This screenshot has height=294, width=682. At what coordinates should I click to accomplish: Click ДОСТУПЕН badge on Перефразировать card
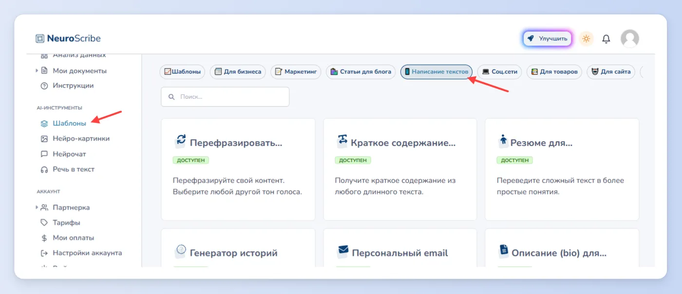191,160
